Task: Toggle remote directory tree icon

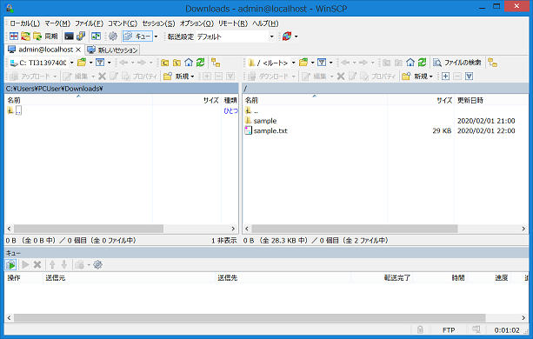Action: click(x=492, y=63)
